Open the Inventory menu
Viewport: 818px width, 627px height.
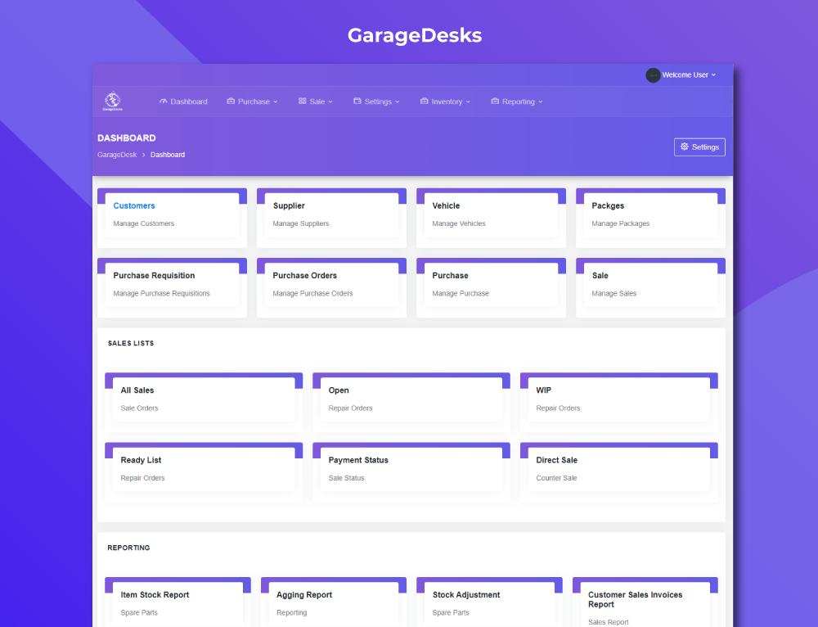pyautogui.click(x=446, y=101)
